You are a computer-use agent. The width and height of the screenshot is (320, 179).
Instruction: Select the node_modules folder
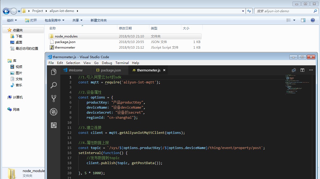(125, 36)
